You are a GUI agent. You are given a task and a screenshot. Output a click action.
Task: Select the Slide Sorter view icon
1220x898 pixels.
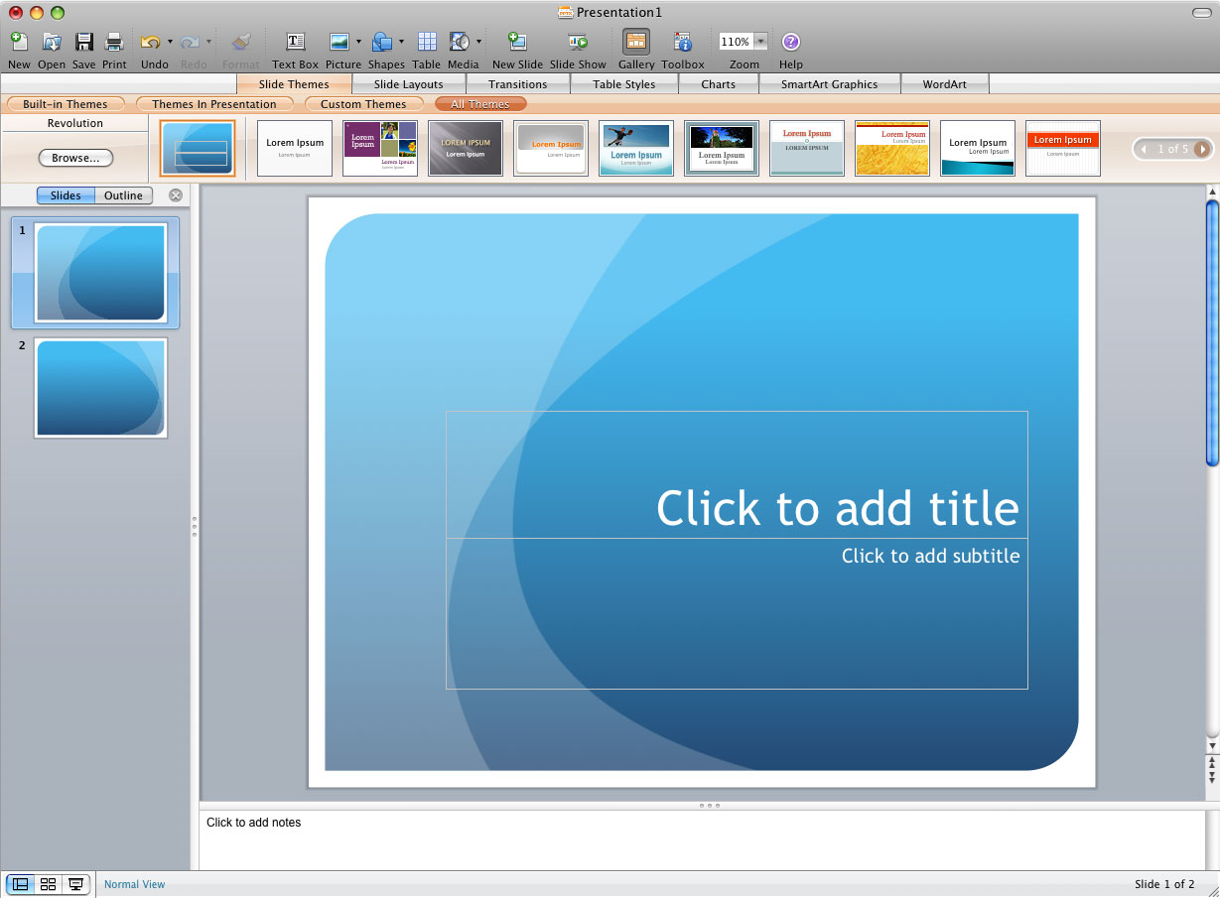[x=47, y=882]
